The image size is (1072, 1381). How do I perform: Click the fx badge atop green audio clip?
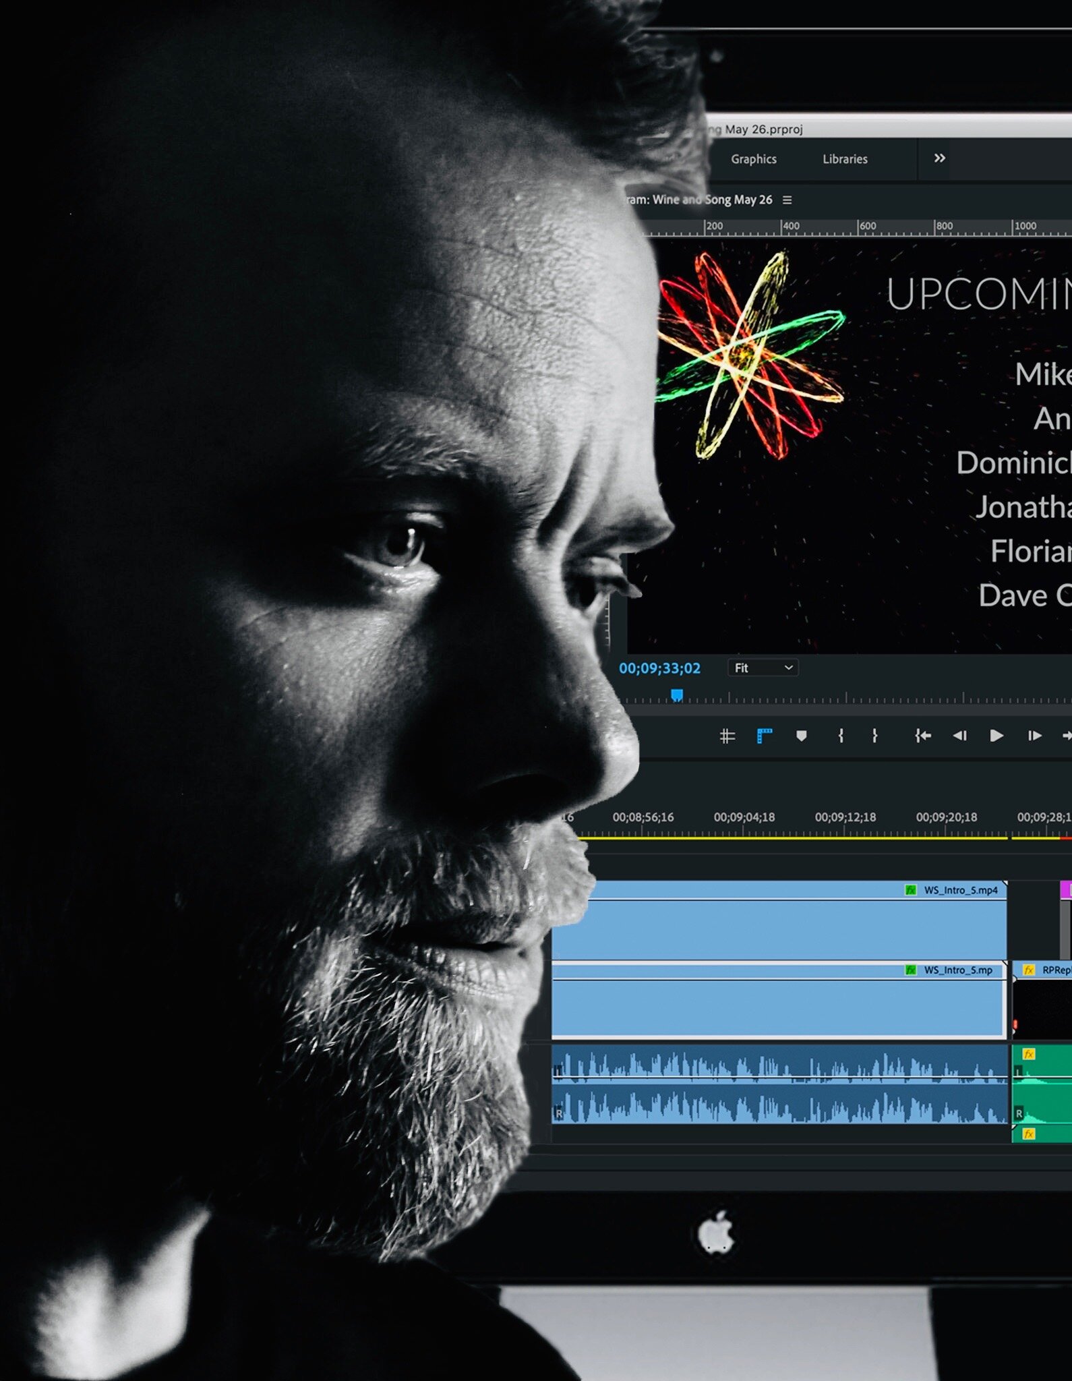pyautogui.click(x=1028, y=1054)
